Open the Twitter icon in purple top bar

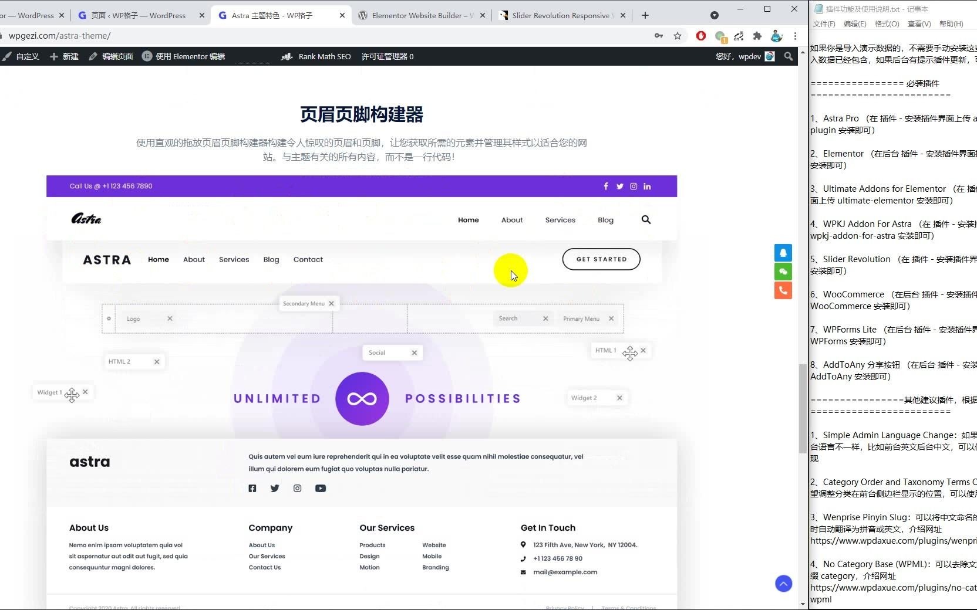pyautogui.click(x=620, y=187)
